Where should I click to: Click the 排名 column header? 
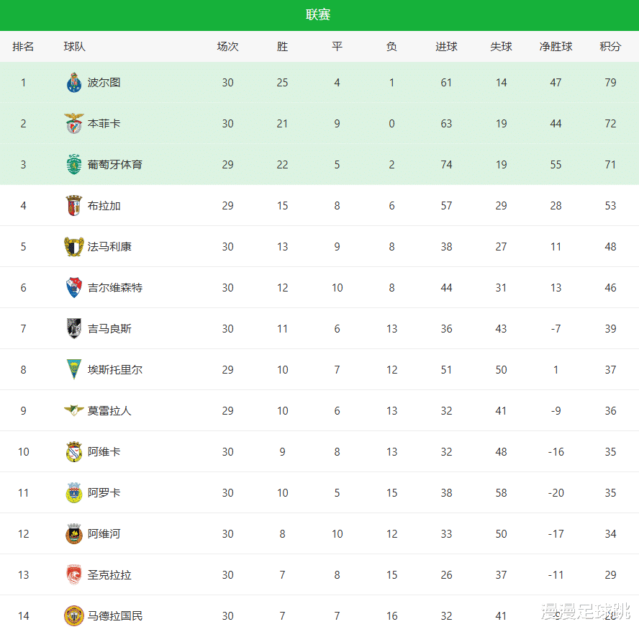coord(23,47)
